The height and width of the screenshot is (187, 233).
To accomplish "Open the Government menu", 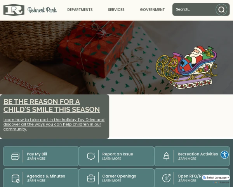I will click(x=152, y=10).
